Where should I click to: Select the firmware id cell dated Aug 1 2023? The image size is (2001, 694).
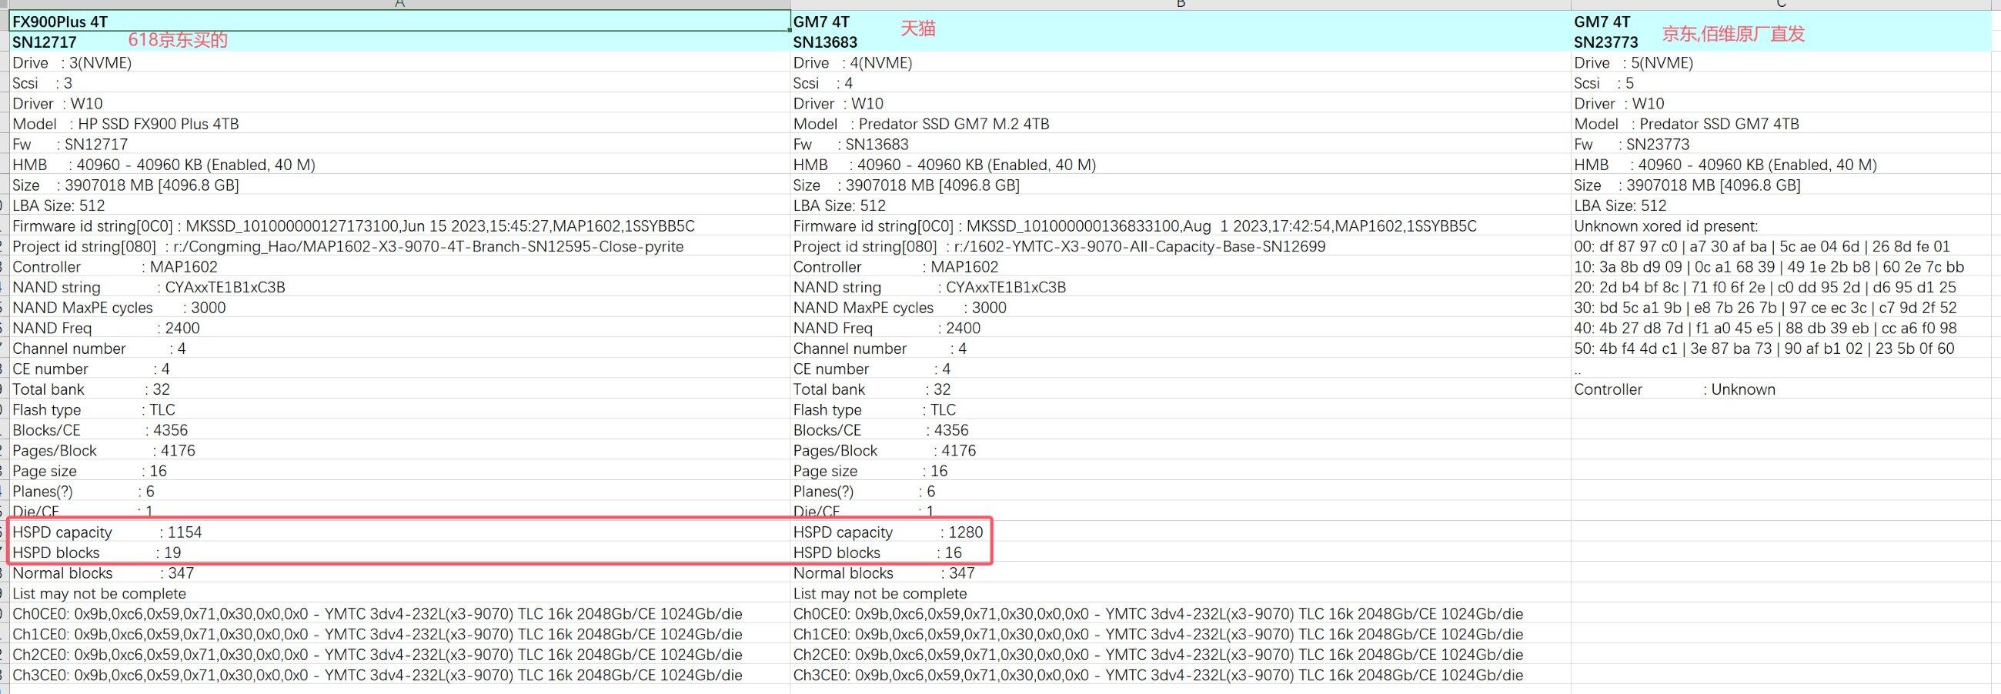point(1180,226)
